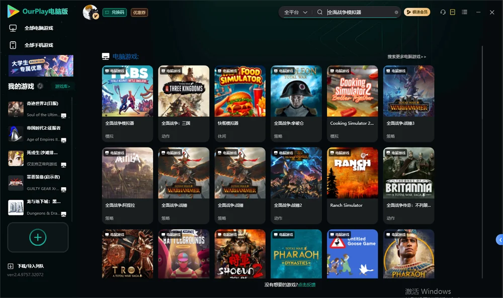Expand the 全平台 platform dropdown

click(295, 12)
